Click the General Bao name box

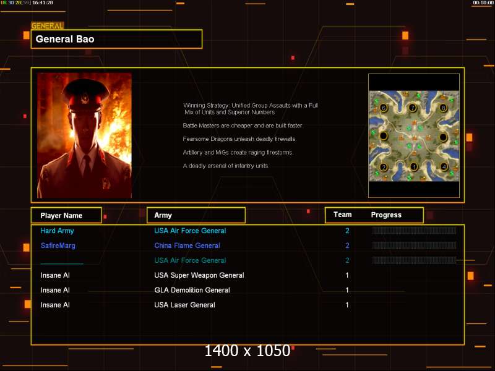click(x=116, y=39)
